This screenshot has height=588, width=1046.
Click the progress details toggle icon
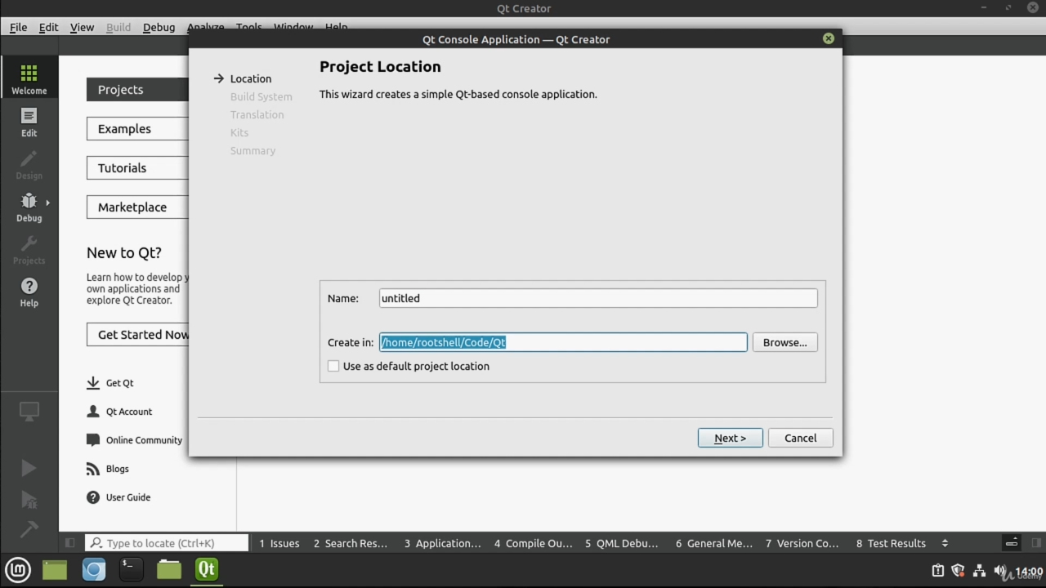tap(1012, 543)
